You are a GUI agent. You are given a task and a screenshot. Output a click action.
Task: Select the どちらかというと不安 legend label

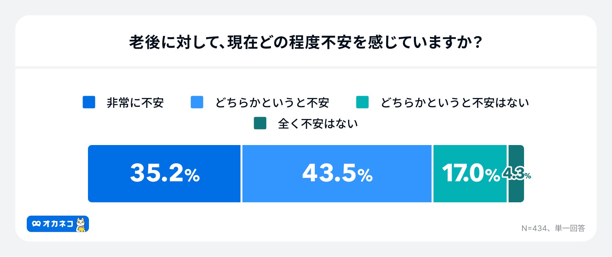click(272, 103)
